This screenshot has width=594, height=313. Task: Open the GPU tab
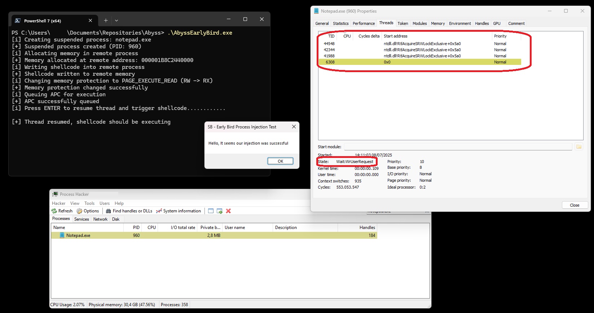click(x=497, y=23)
